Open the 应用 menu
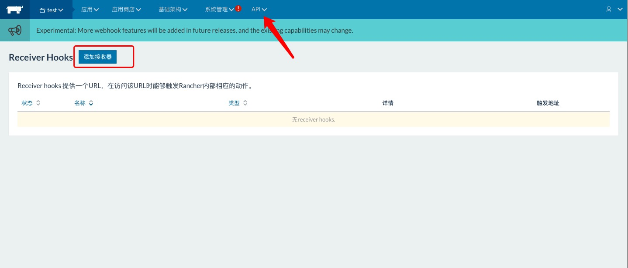 [x=90, y=9]
